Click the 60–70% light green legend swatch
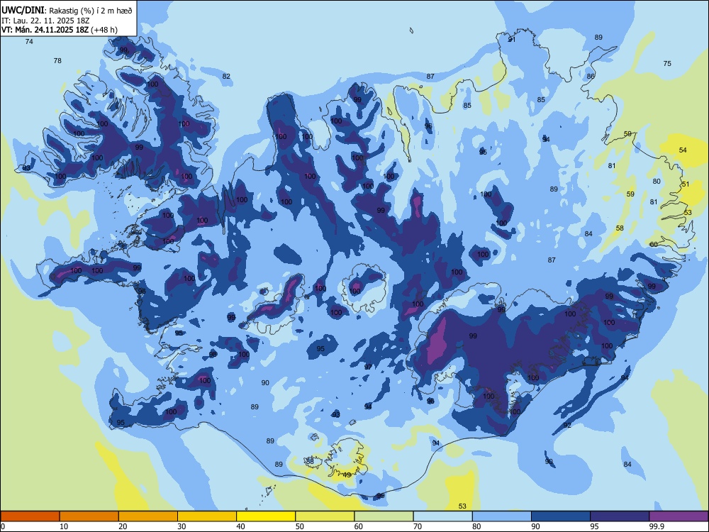This screenshot has width=709, height=532. pyautogui.click(x=384, y=516)
